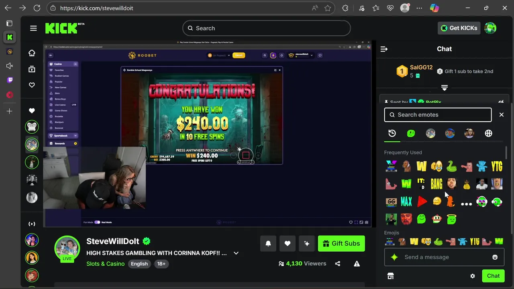This screenshot has height=289, width=514.
Task: Click the Kick logo
Action: [x=64, y=28]
